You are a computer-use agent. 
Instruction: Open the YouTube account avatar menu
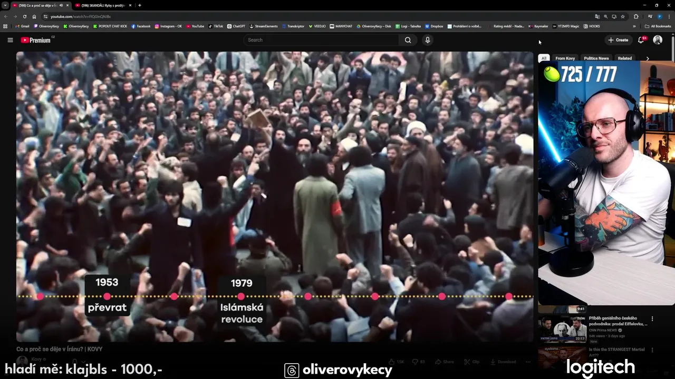click(658, 40)
